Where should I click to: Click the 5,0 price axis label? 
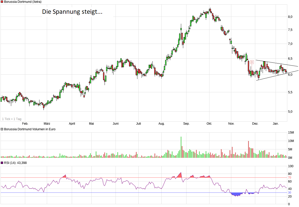(x=290, y=111)
